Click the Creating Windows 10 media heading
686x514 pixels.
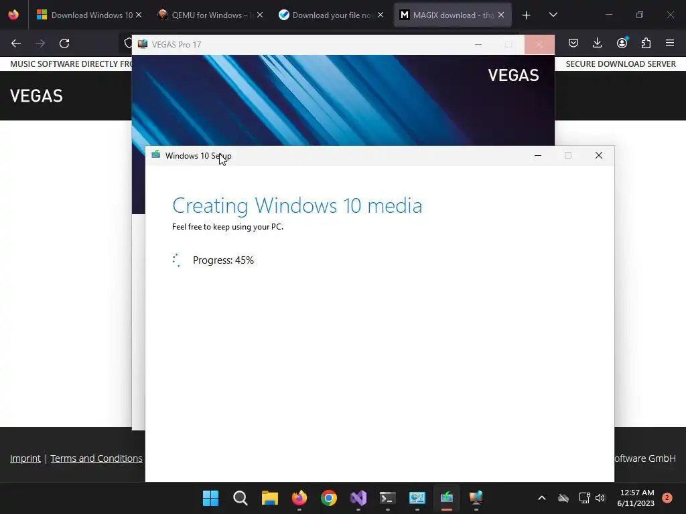(297, 205)
